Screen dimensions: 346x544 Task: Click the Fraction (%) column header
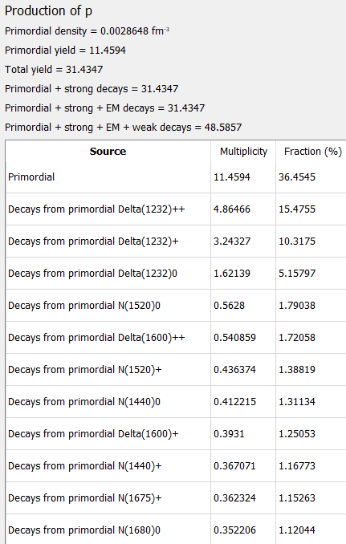(311, 152)
